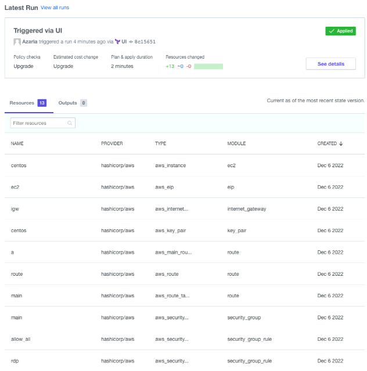Select the allow_all security group rule row
The image size is (367, 371).
coord(20,339)
